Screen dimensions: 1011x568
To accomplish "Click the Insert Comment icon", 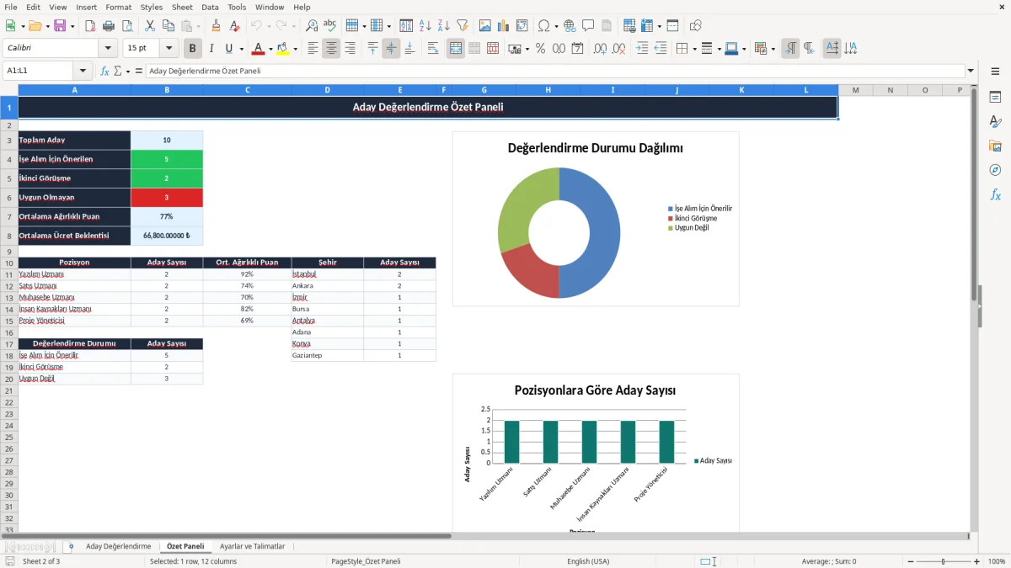I will (588, 26).
